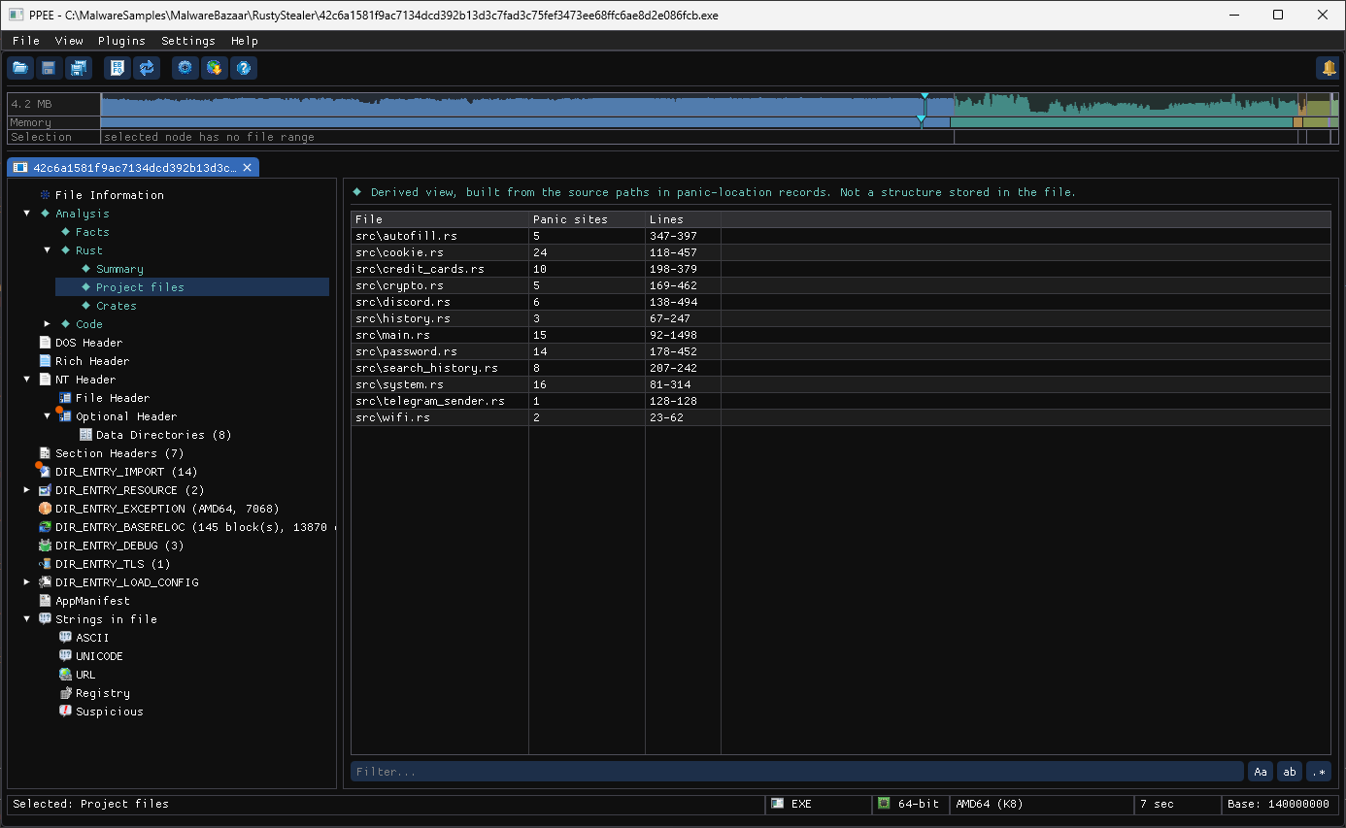
Task: Click the reload arrows toolbar icon
Action: [x=147, y=68]
